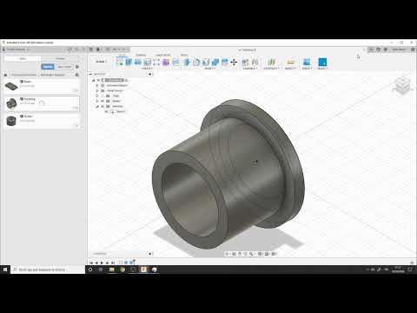Select the Pan hand icon in navigation bar

240,254
